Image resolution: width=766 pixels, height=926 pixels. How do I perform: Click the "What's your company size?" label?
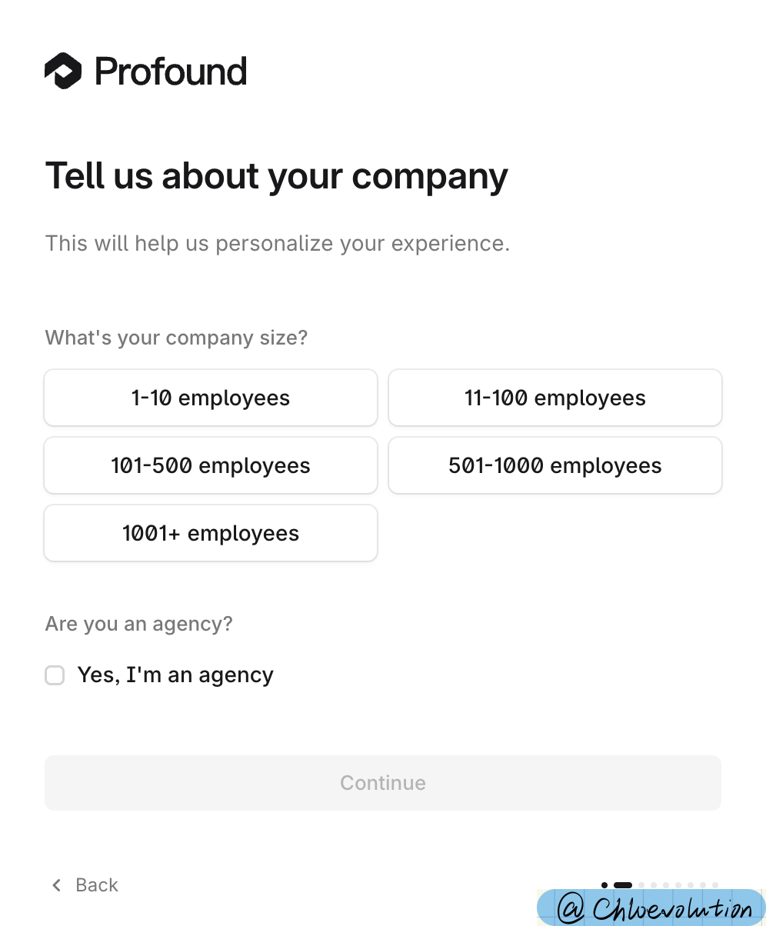176,338
